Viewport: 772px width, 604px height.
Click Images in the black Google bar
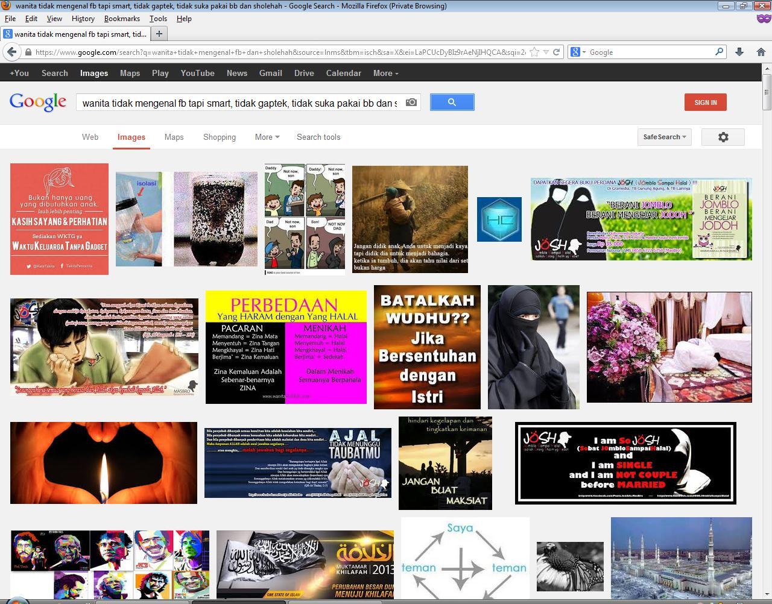tap(94, 73)
